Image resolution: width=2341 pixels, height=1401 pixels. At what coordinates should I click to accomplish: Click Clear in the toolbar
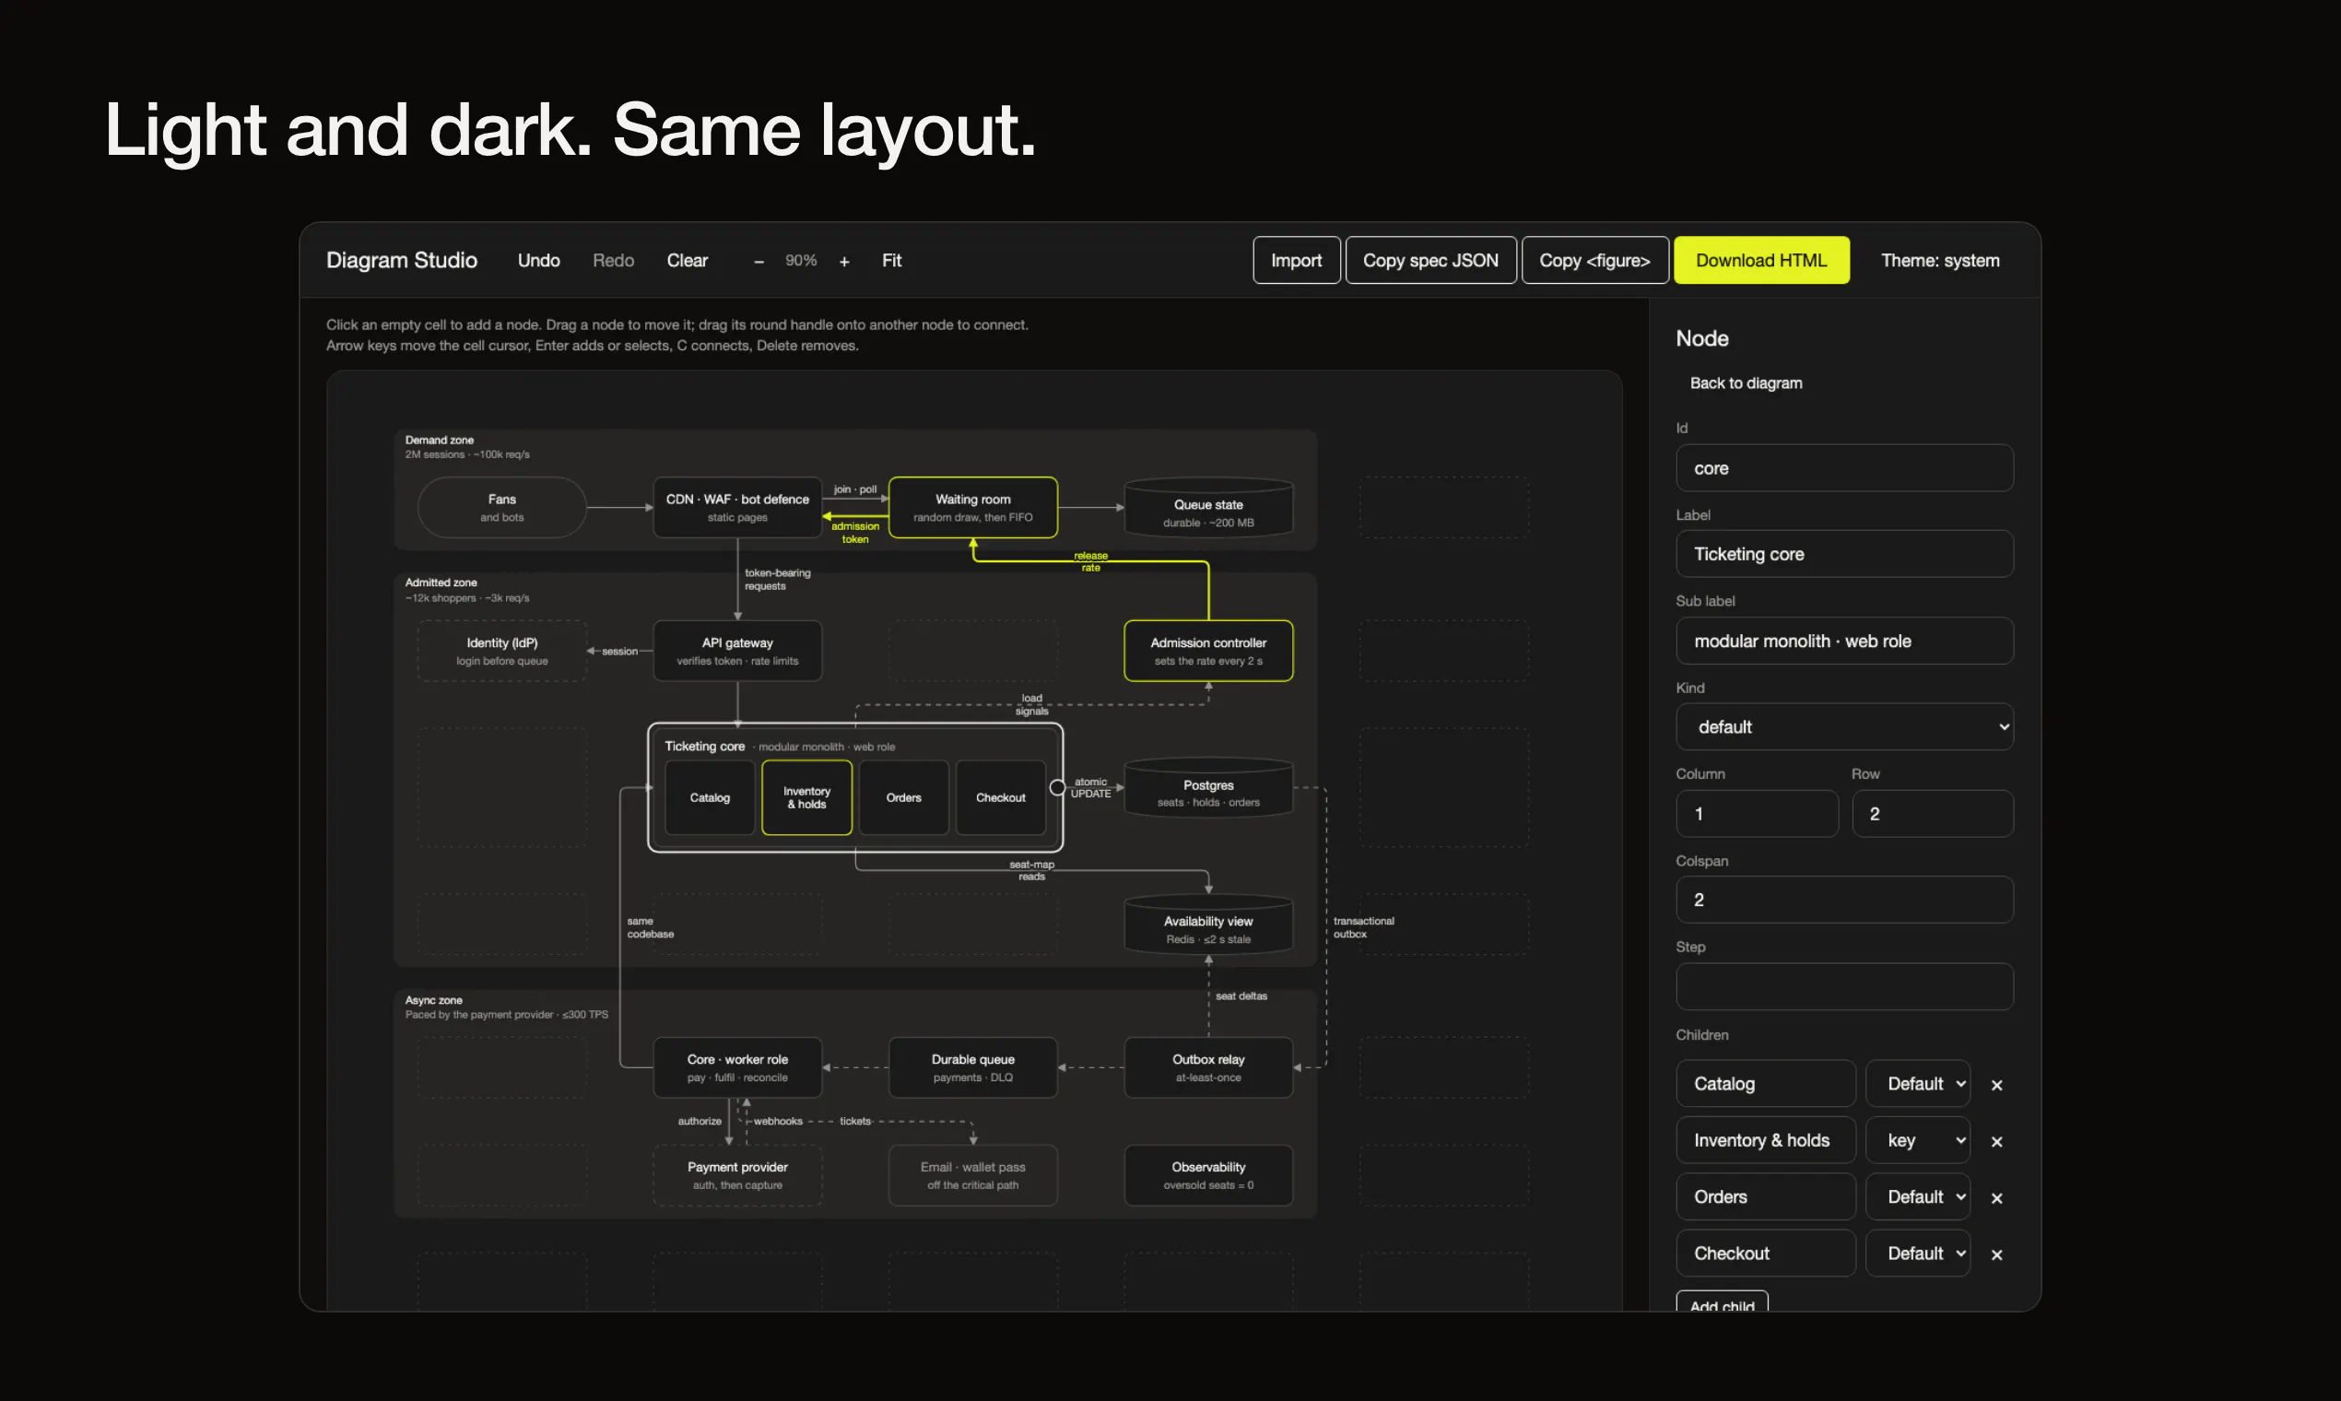click(688, 261)
